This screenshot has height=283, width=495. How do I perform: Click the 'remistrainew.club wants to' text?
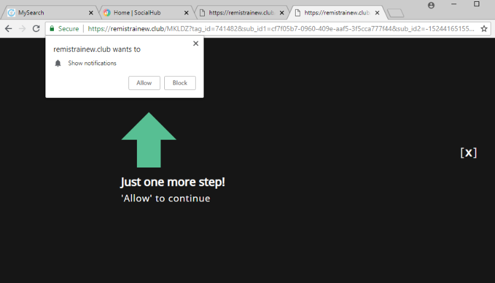(97, 50)
